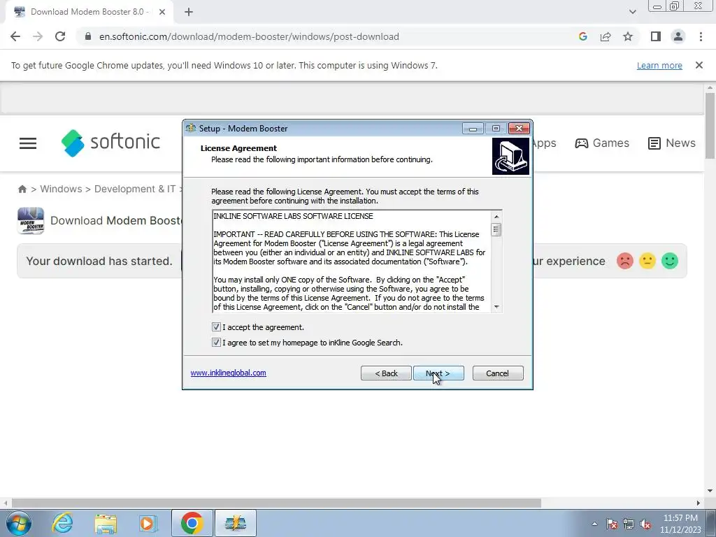Screen dimensions: 716x537
Task: Click the Modem Booster app thumbnail
Action: pyautogui.click(x=31, y=220)
